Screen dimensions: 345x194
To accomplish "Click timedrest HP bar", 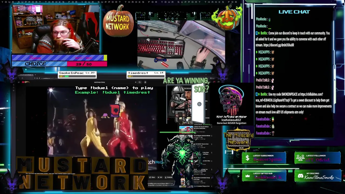I will pos(146,76).
